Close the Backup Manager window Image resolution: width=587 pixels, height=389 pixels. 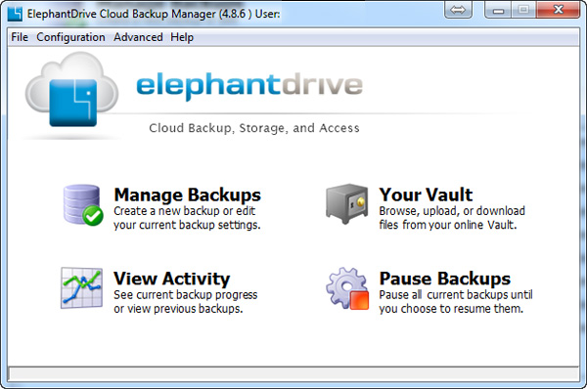point(559,10)
